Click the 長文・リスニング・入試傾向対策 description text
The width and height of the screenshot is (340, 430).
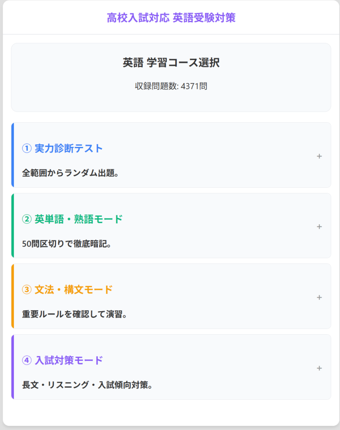pyautogui.click(x=87, y=385)
